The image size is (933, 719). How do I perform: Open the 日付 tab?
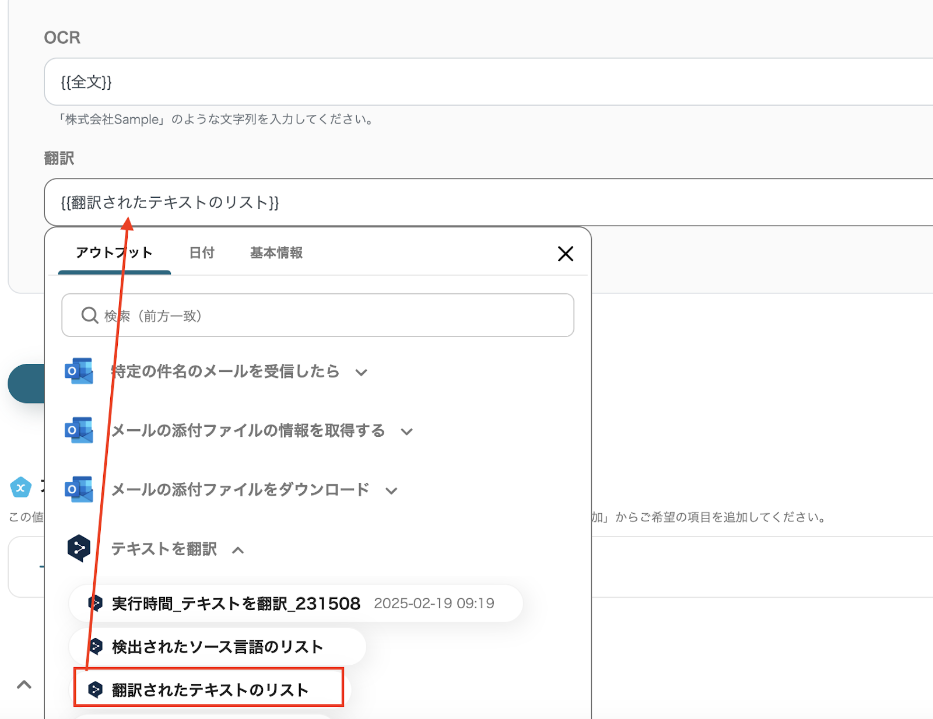point(202,252)
